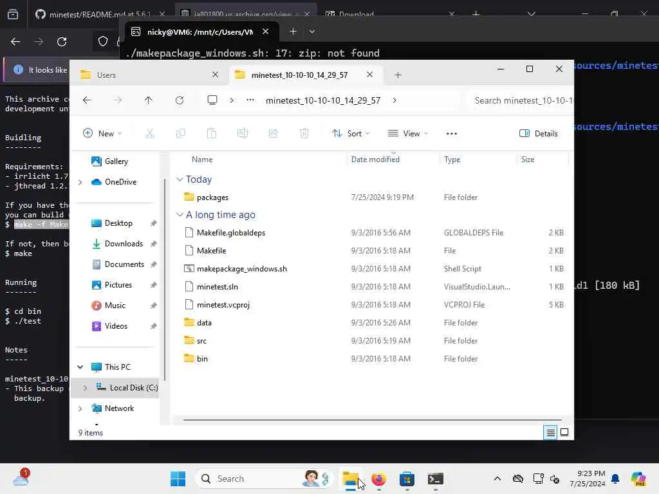Add a new tab in the terminal window

(293, 32)
